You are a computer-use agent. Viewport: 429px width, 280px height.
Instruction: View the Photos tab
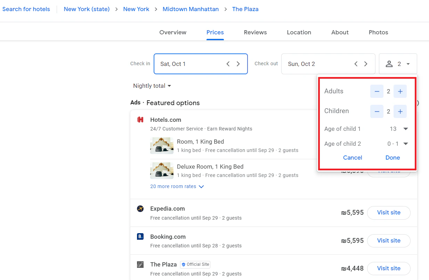pos(378,32)
